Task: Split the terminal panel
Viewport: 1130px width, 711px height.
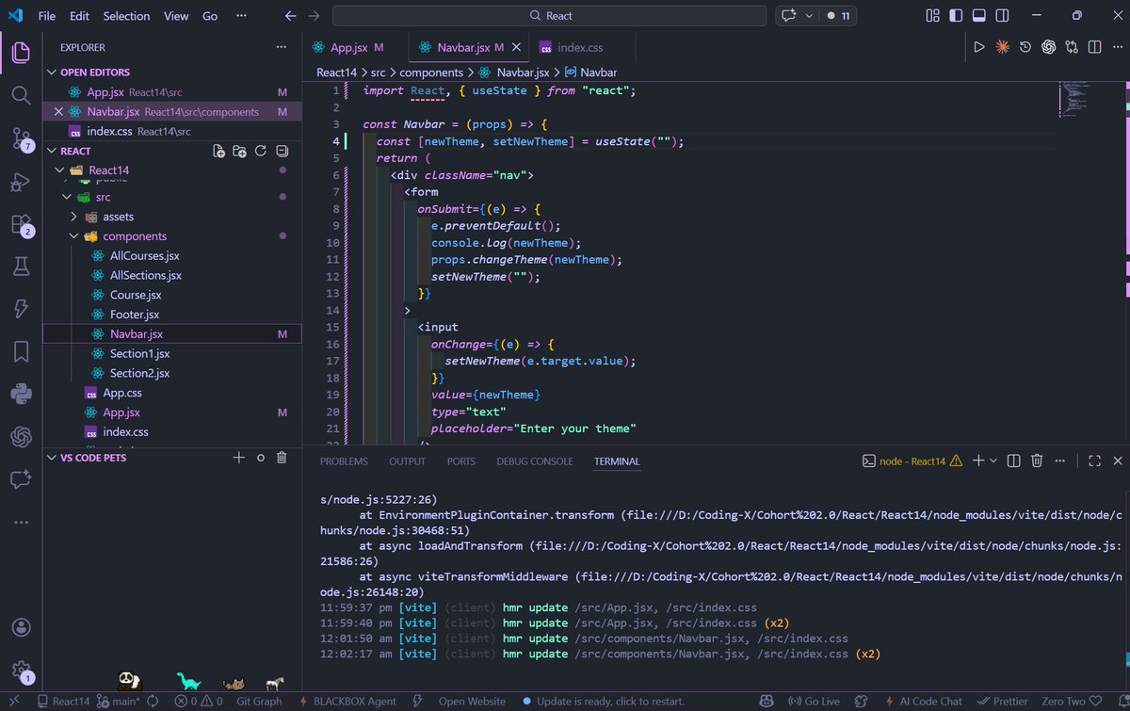Action: pyautogui.click(x=1013, y=461)
